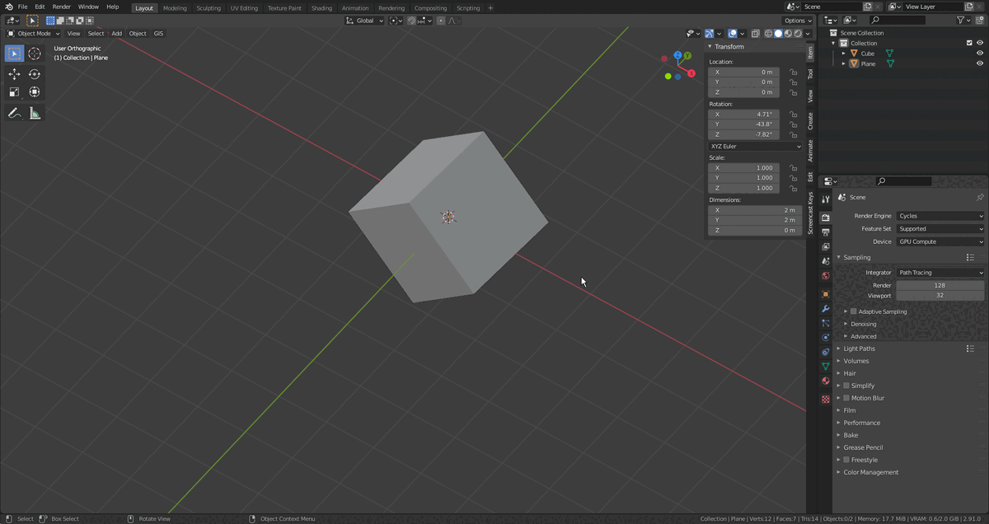Enable the Freestyle checkbox

tap(846, 460)
